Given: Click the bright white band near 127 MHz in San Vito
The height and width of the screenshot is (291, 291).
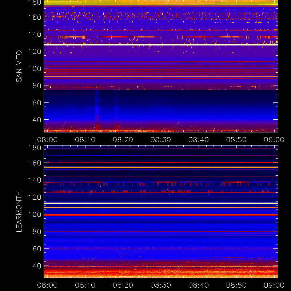Looking at the screenshot, I should pyautogui.click(x=161, y=45).
